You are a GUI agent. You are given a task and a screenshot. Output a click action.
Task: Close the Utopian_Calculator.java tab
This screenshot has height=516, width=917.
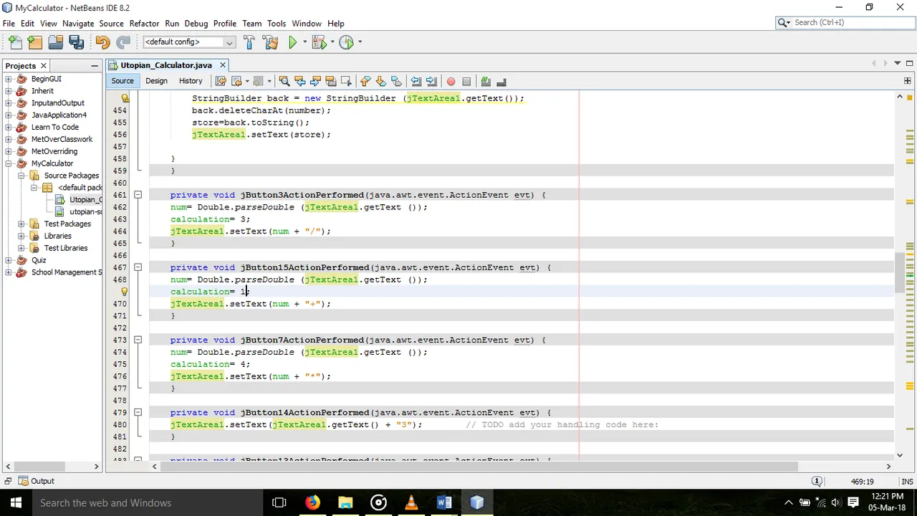point(222,65)
